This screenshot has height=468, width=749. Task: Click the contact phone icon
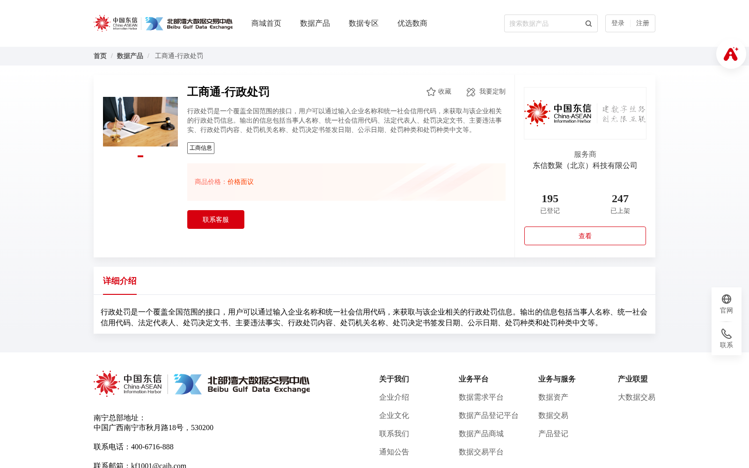(x=727, y=334)
